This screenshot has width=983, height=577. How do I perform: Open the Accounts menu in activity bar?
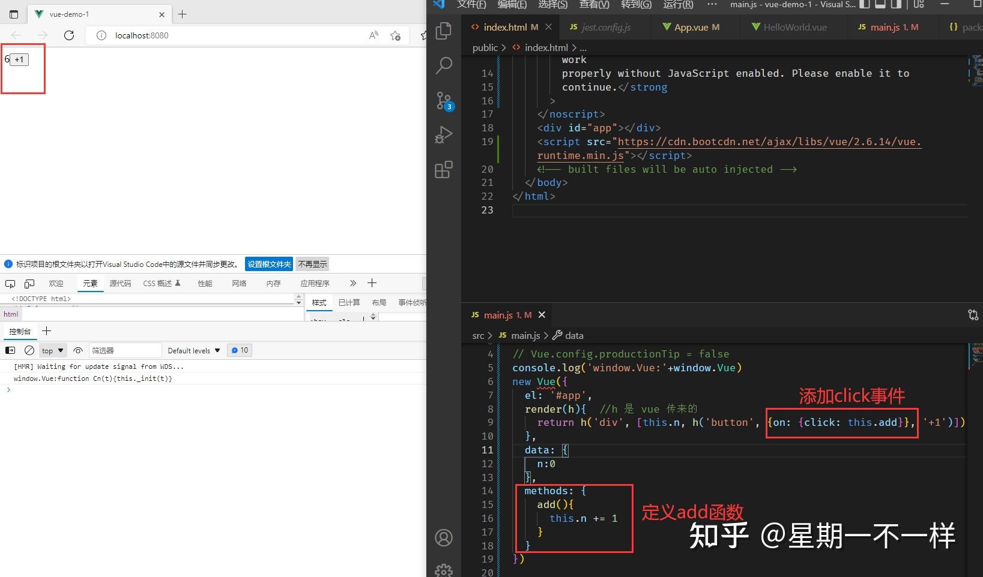444,538
